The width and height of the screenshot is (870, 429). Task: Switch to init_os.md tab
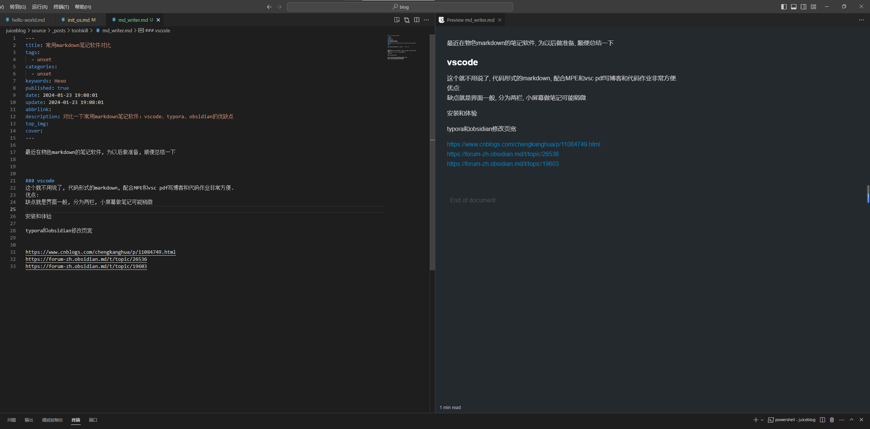click(78, 20)
